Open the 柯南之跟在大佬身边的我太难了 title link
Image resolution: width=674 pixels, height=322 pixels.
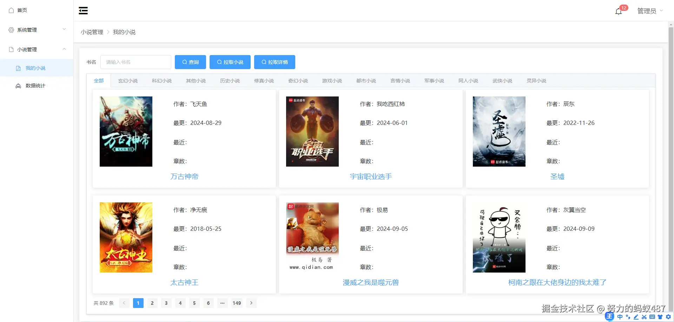pos(557,282)
